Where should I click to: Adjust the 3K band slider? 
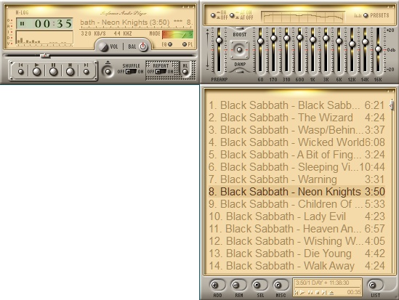(x=326, y=50)
